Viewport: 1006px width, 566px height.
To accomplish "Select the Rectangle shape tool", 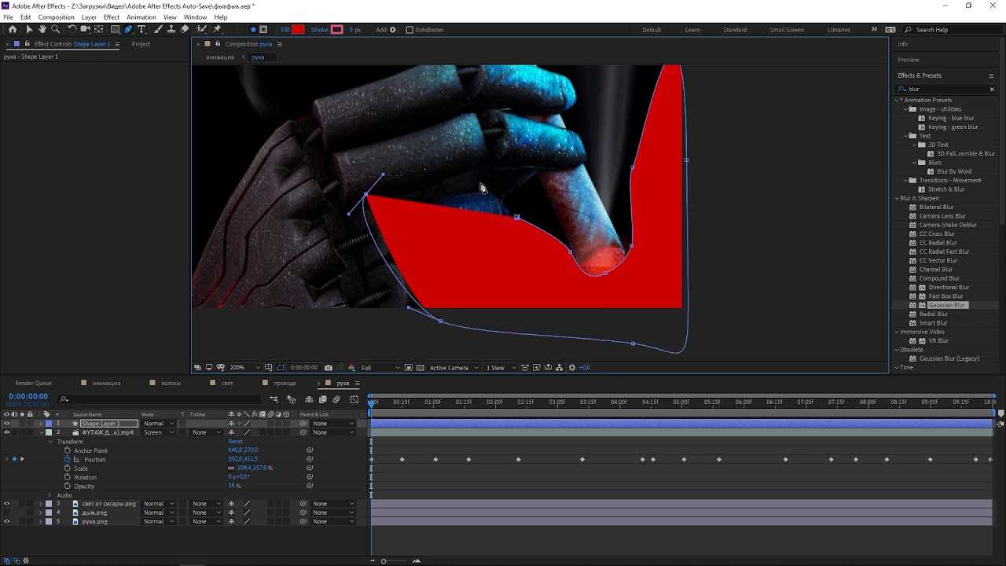I will [115, 29].
